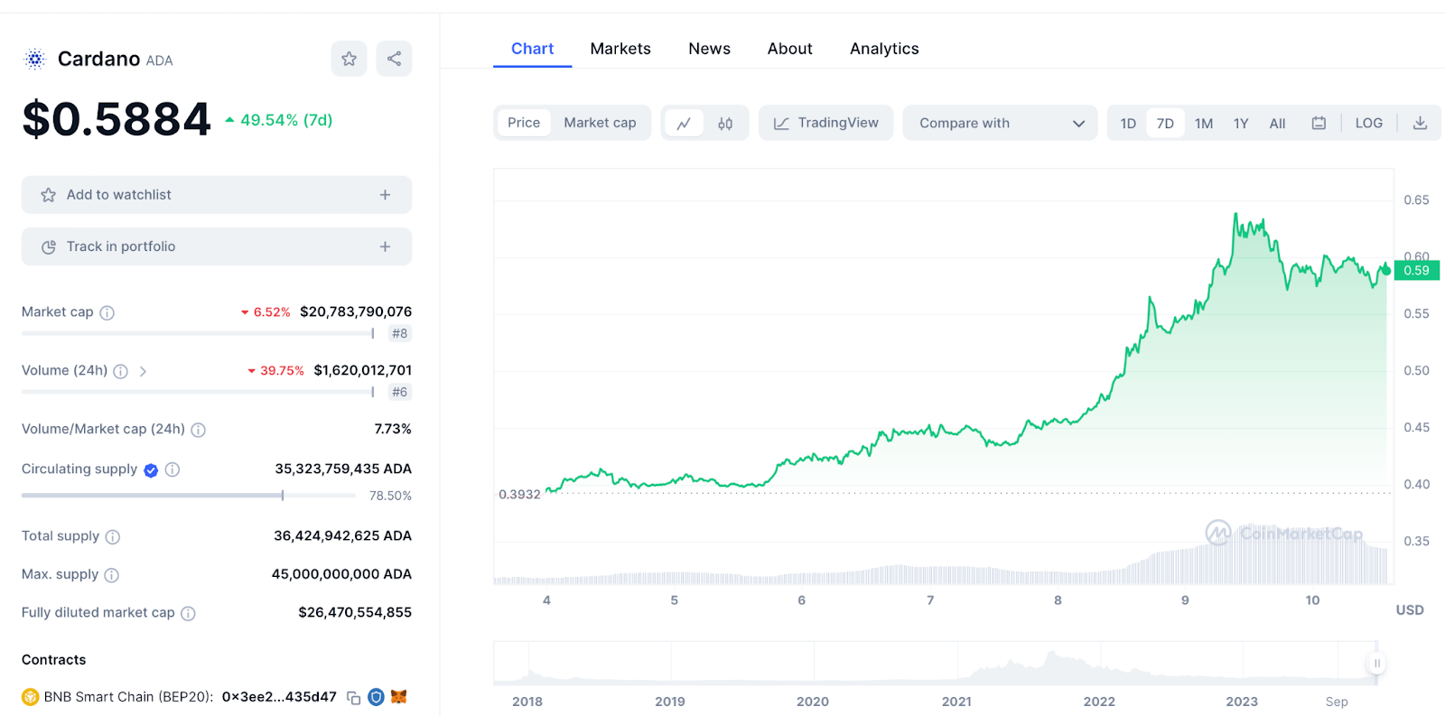Copy the BNB Smart Chain contract address
The width and height of the screenshot is (1445, 716).
coord(353,697)
